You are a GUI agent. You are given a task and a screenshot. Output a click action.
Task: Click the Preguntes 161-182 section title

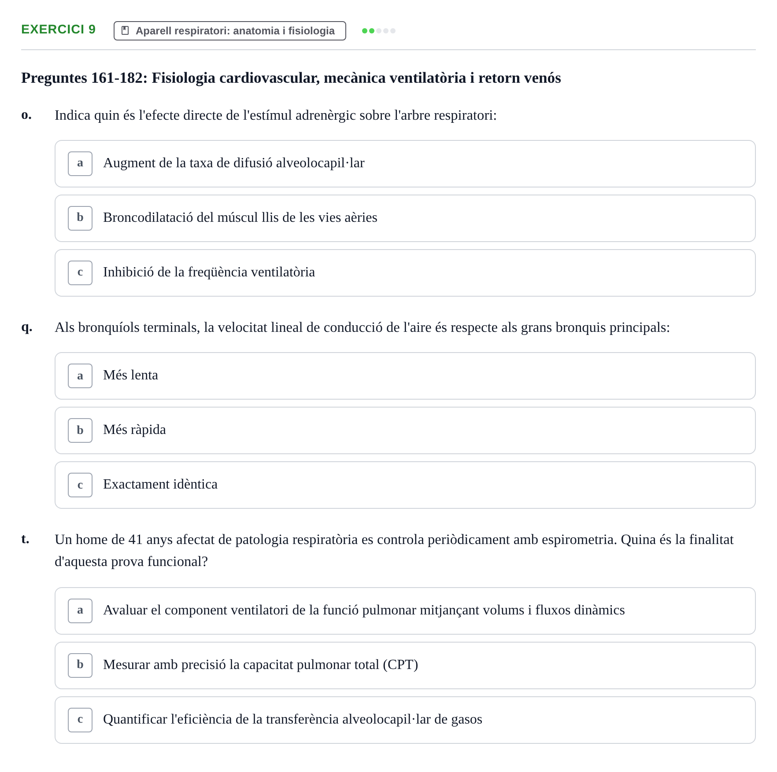[291, 78]
